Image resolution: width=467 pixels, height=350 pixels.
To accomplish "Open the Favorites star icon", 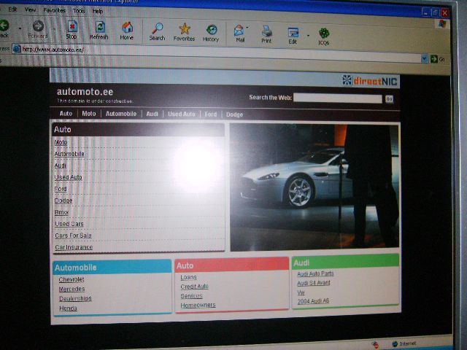I will (x=184, y=31).
